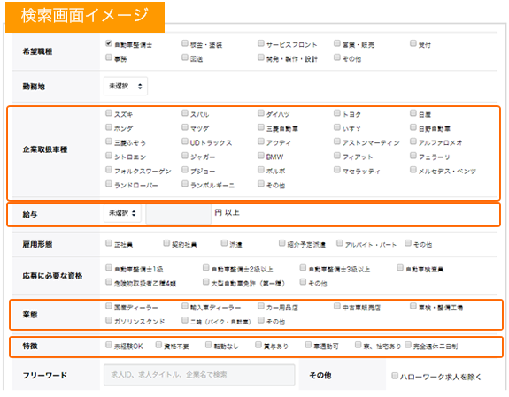Check the 自動車検査員 checkbox
509x397 pixels.
tap(400, 268)
